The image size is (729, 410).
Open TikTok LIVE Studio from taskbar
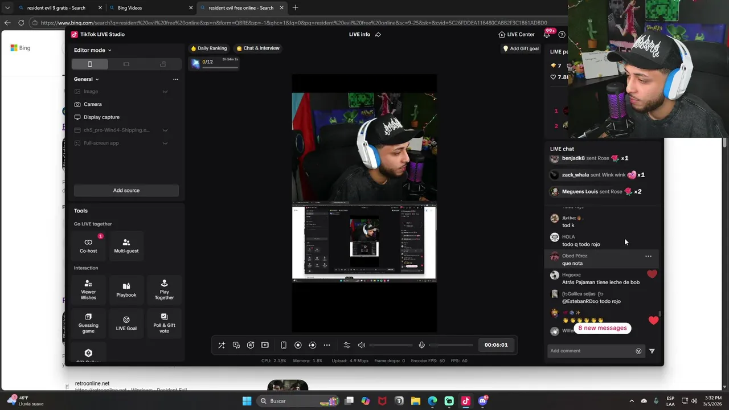(x=465, y=401)
